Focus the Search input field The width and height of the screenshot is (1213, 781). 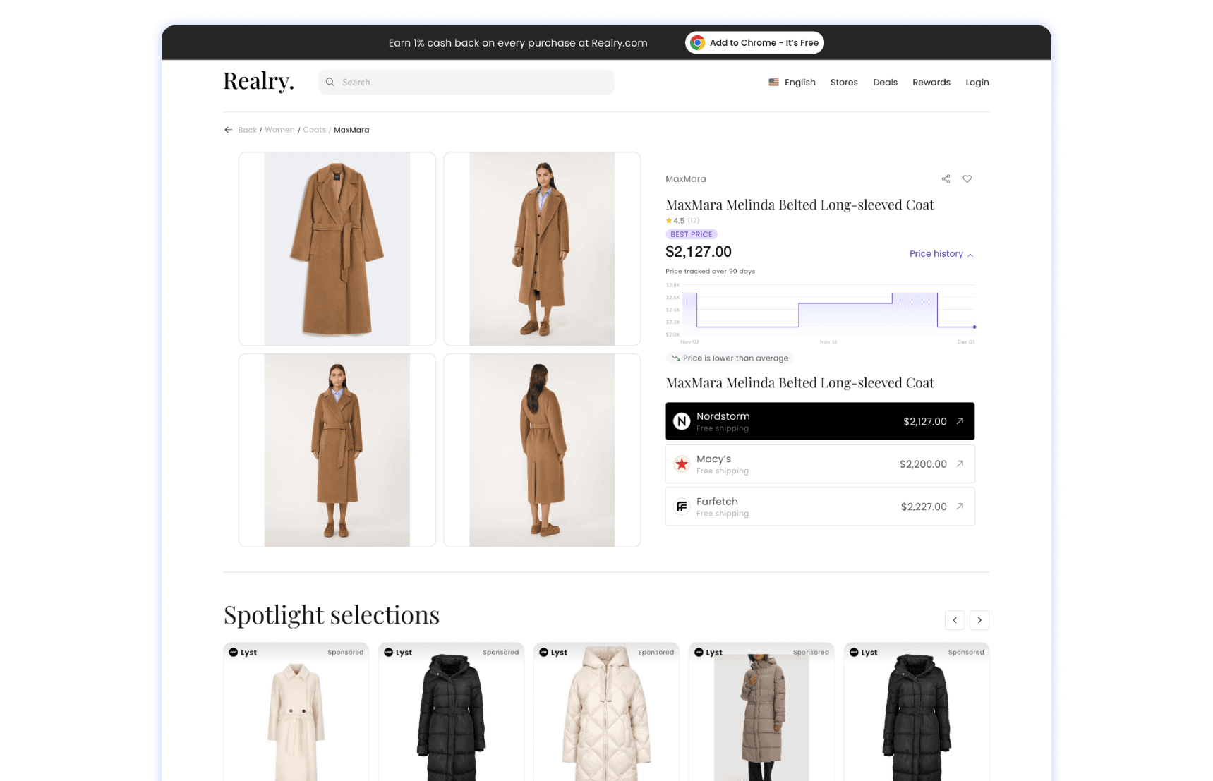(466, 82)
